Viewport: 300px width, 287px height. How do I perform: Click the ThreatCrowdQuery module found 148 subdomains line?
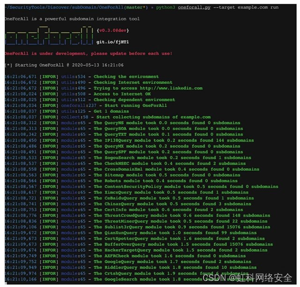(x=138, y=216)
